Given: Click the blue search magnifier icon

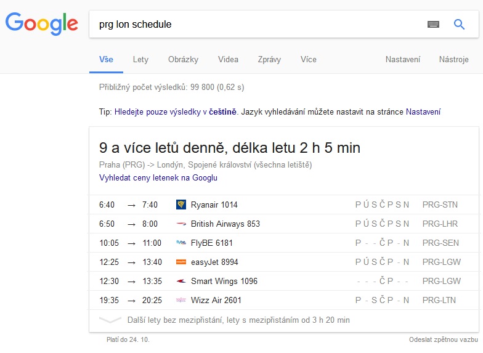Looking at the screenshot, I should click(459, 25).
